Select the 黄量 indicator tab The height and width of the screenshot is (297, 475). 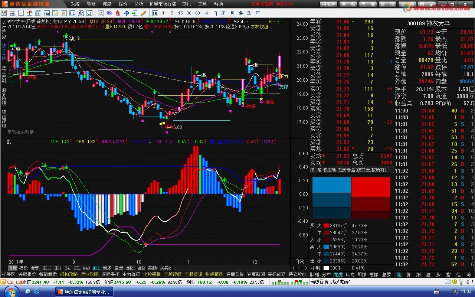(x=119, y=268)
